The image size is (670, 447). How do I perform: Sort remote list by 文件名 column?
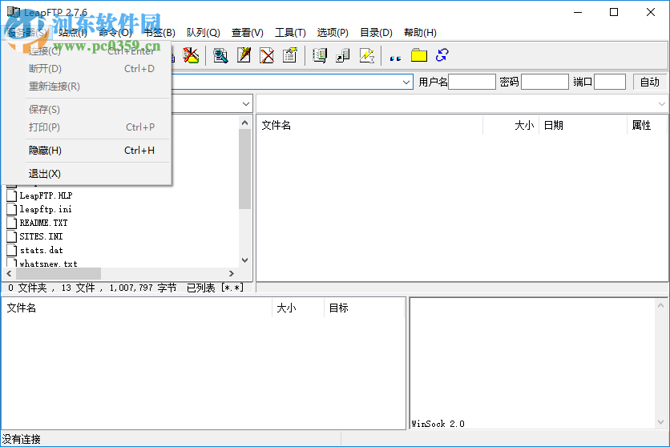[x=370, y=125]
